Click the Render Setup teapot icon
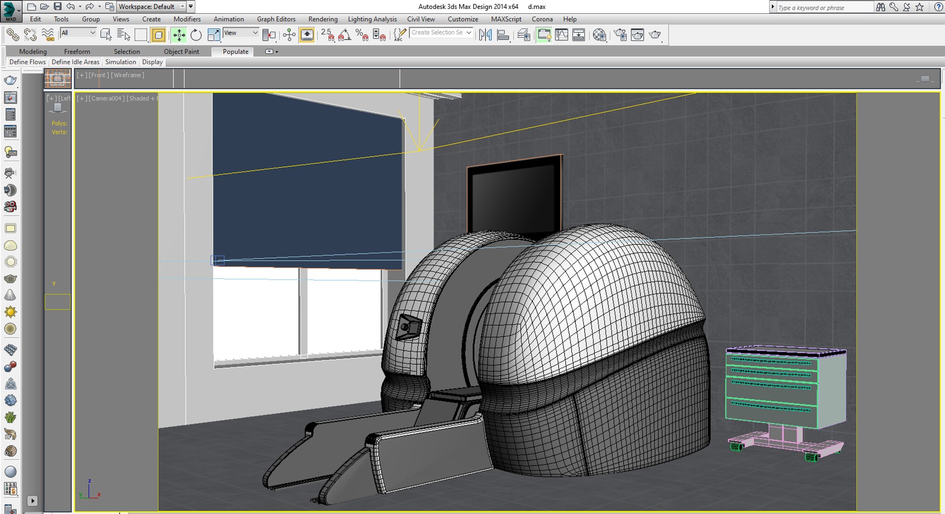Screen dimensions: 945x514 tap(620, 35)
